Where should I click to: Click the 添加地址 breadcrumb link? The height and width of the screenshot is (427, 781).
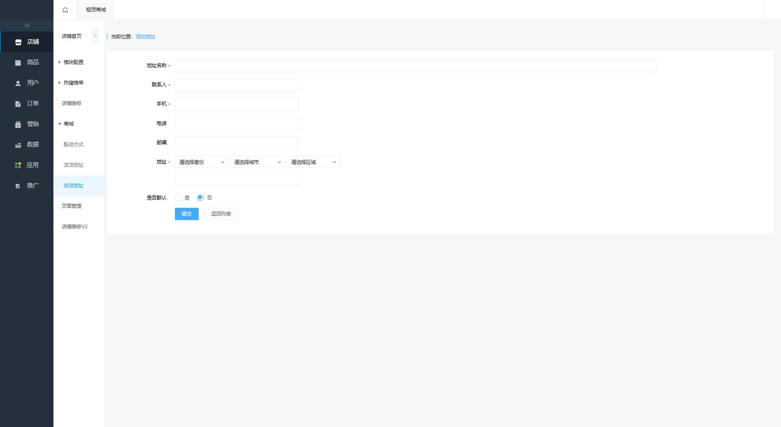pyautogui.click(x=146, y=37)
